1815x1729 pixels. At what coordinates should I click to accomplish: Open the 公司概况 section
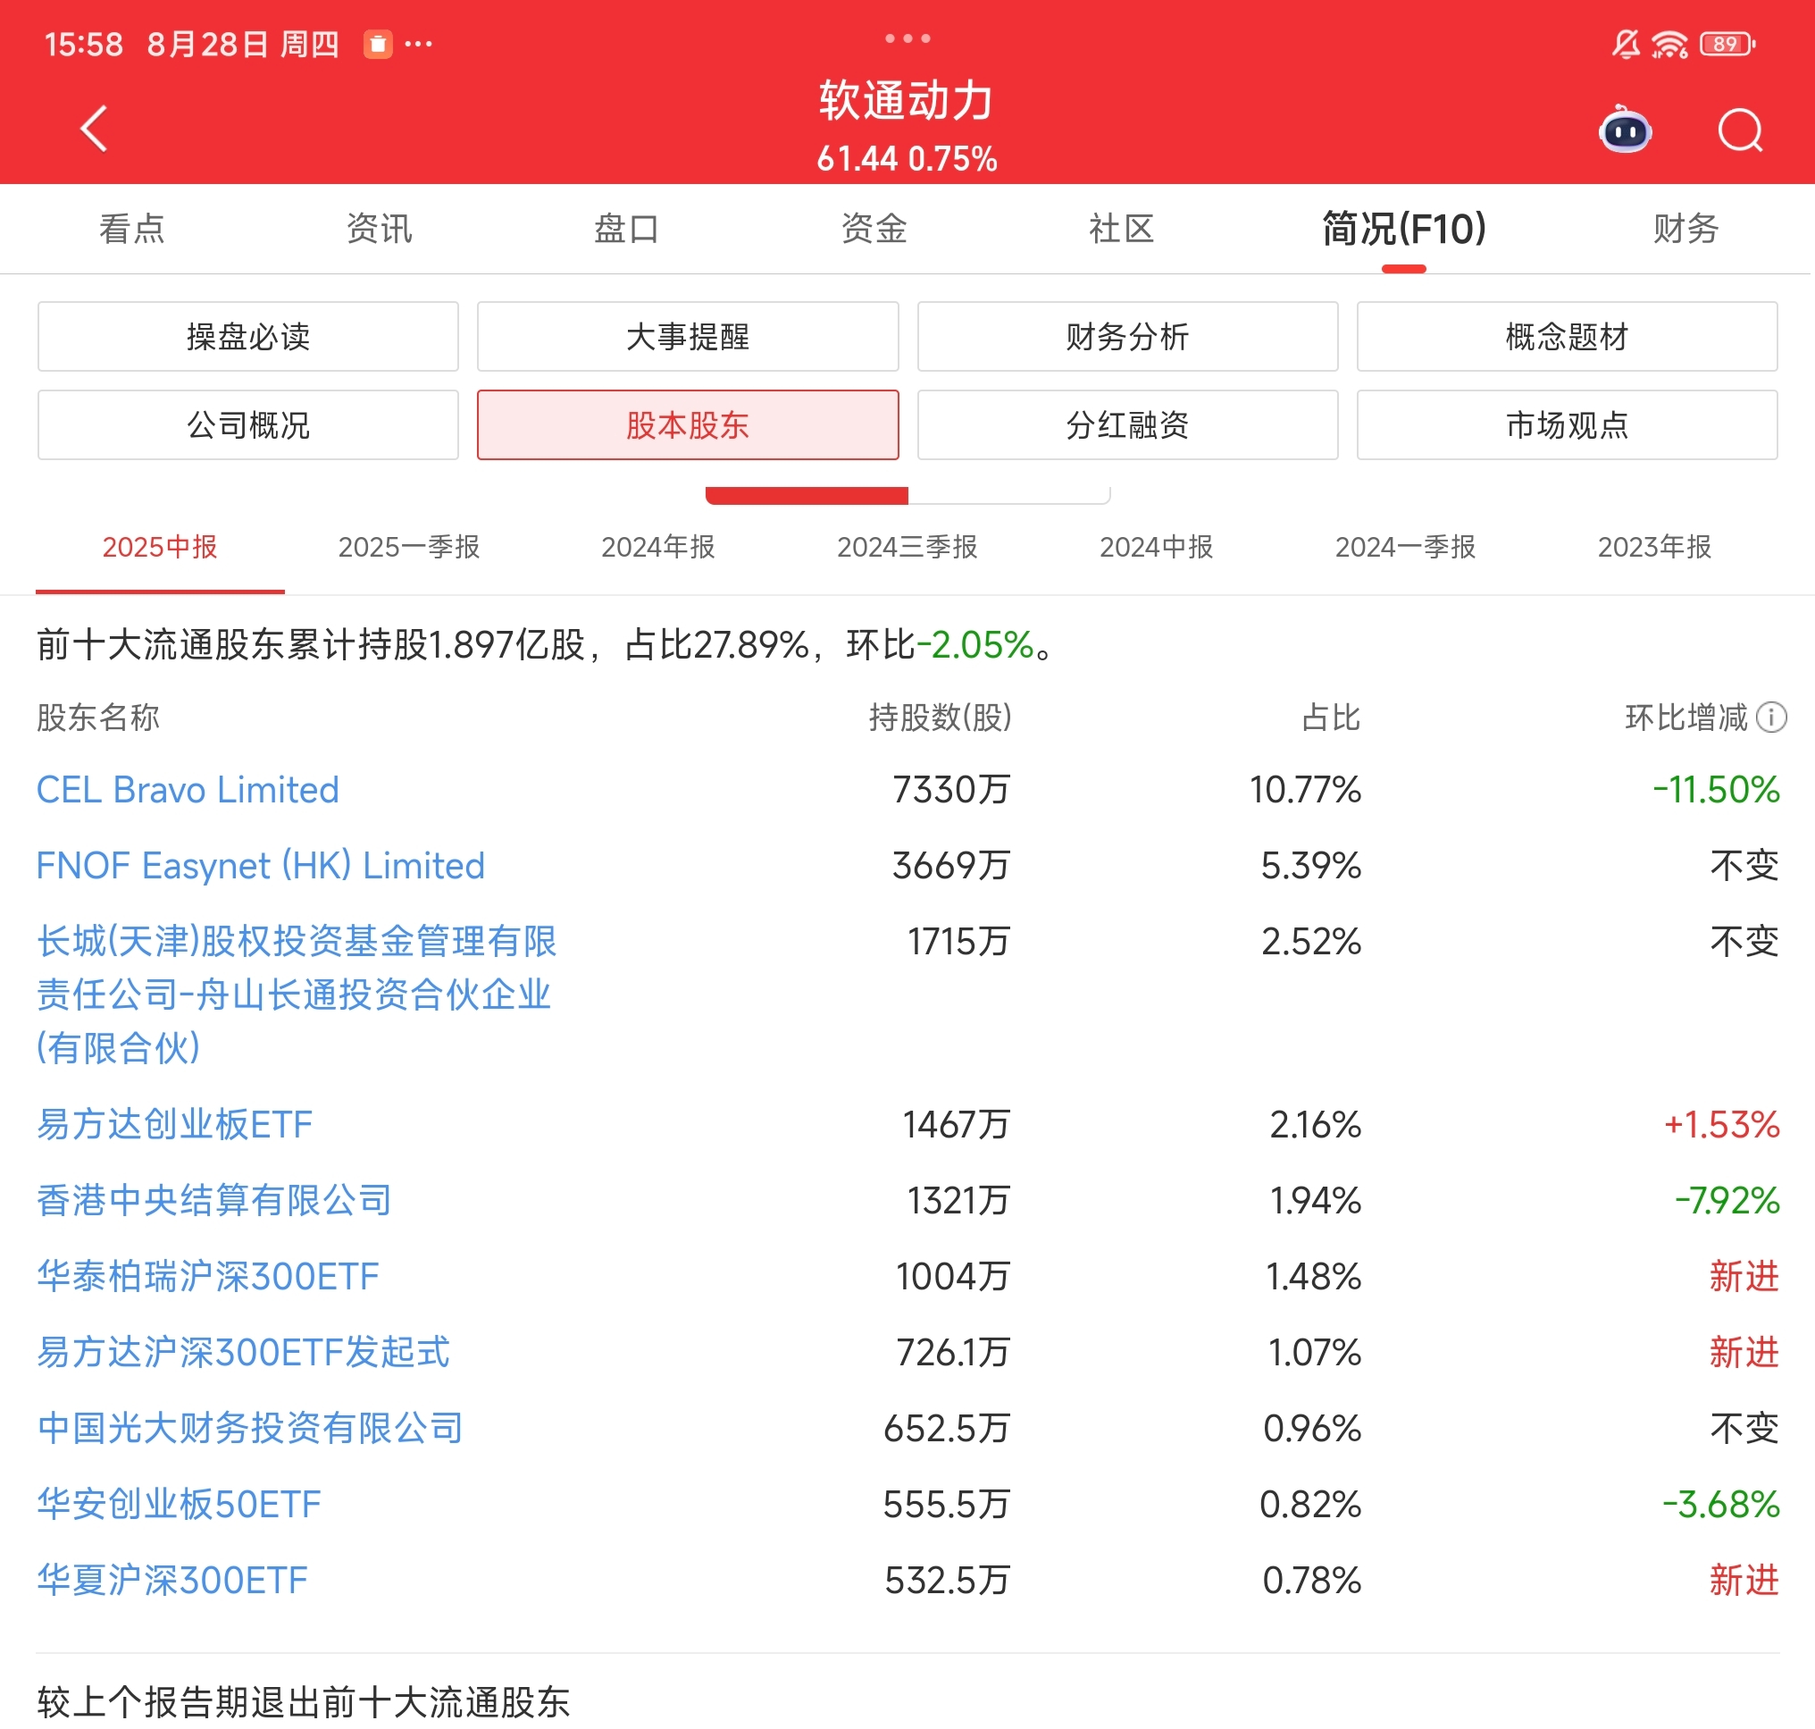(x=247, y=424)
